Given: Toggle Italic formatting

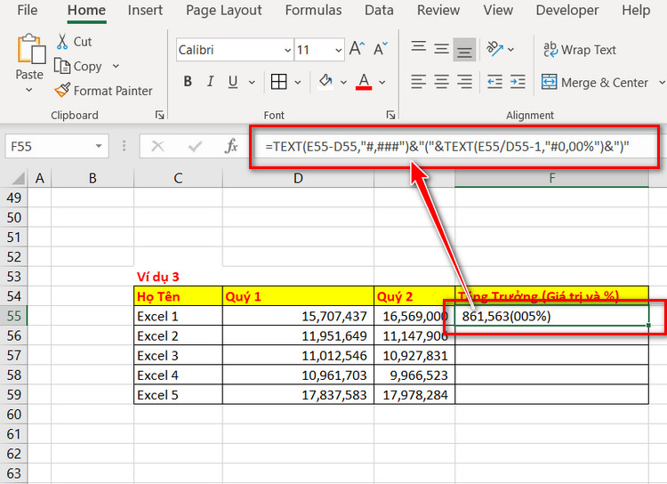Looking at the screenshot, I should (210, 81).
